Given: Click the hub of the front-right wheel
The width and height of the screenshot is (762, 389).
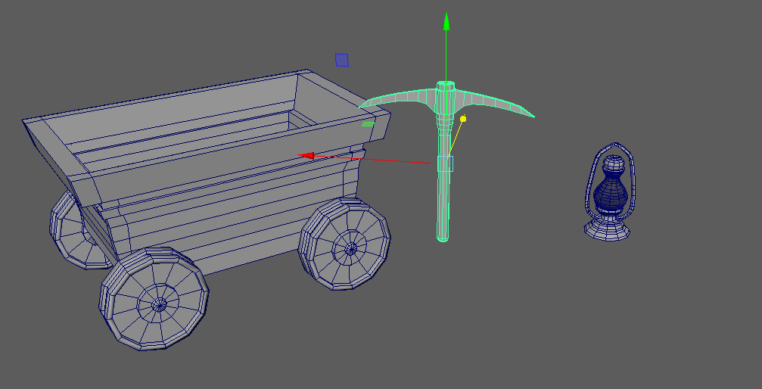Looking at the screenshot, I should coord(350,247).
